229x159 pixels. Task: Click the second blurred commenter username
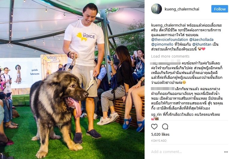[163, 89]
